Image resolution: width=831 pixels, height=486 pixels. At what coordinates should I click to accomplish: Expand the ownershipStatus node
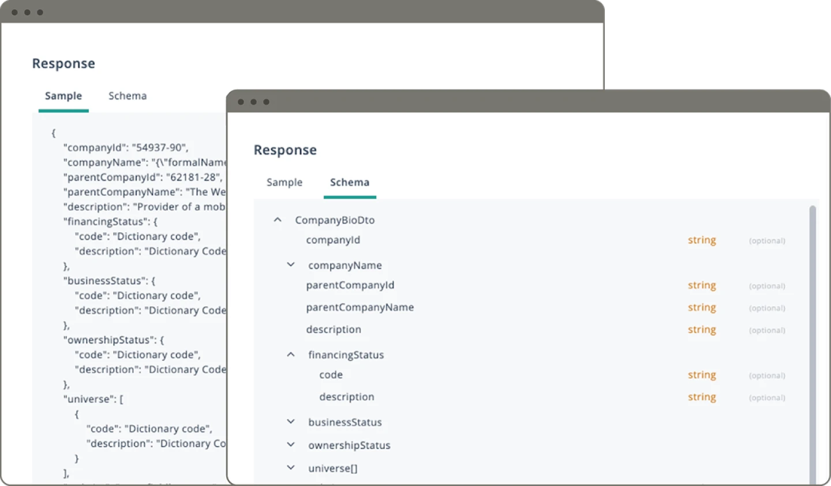[291, 444]
